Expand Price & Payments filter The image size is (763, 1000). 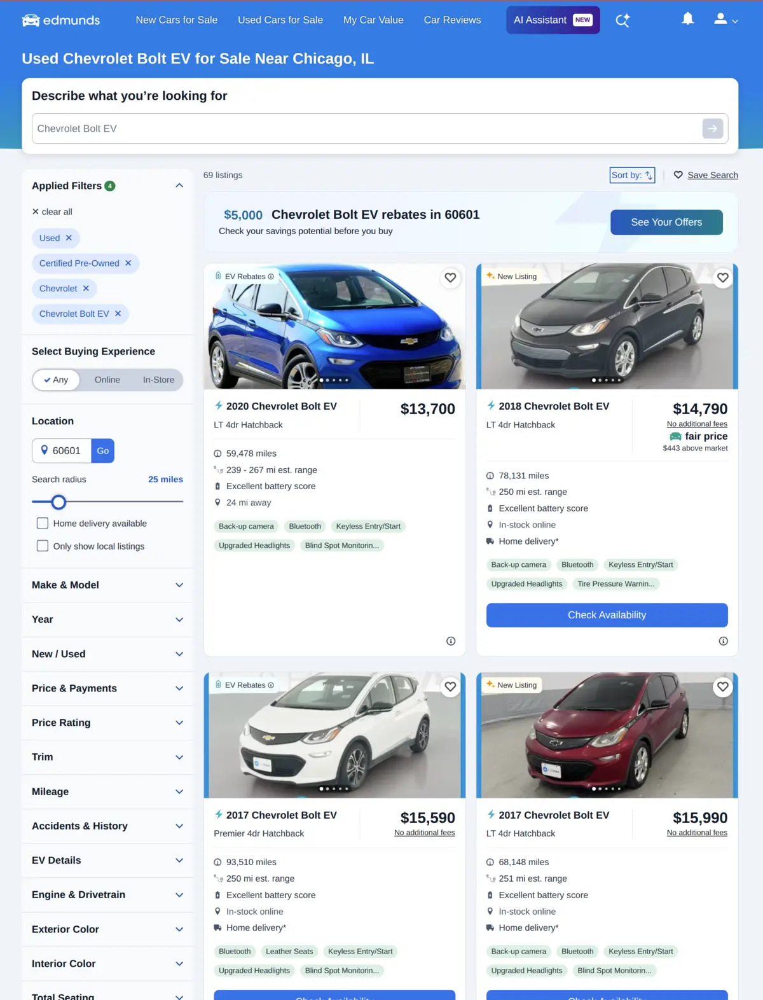(x=107, y=688)
